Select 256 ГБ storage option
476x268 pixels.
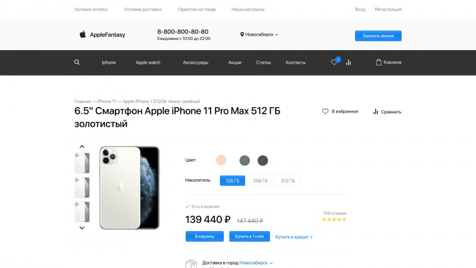tap(260, 180)
